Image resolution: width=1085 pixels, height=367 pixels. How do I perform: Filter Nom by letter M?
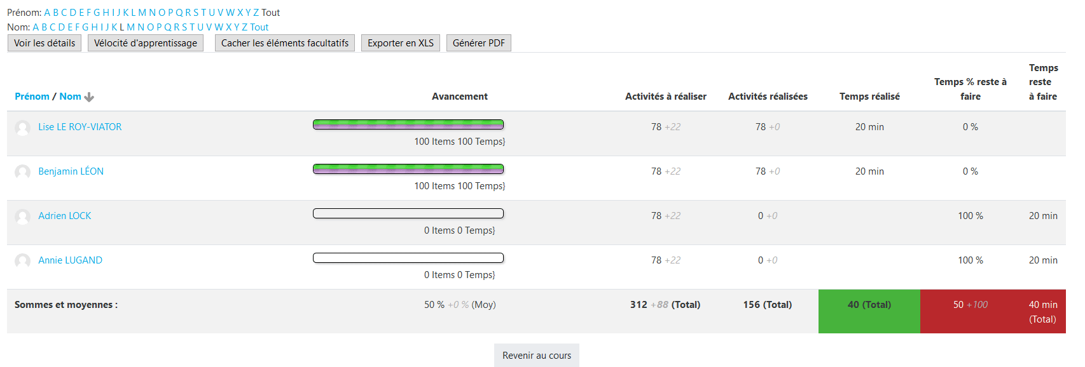[x=130, y=27]
